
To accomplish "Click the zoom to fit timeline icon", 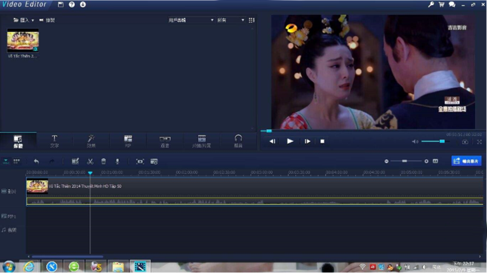I will 435,161.
